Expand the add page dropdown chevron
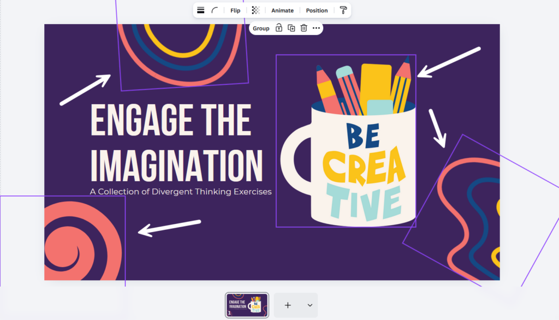Viewport: 559px width, 320px height. (x=310, y=305)
